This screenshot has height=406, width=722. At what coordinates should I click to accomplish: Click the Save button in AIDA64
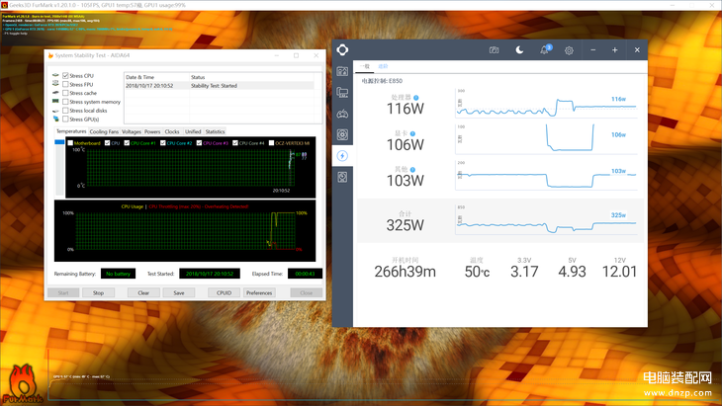[x=179, y=292]
